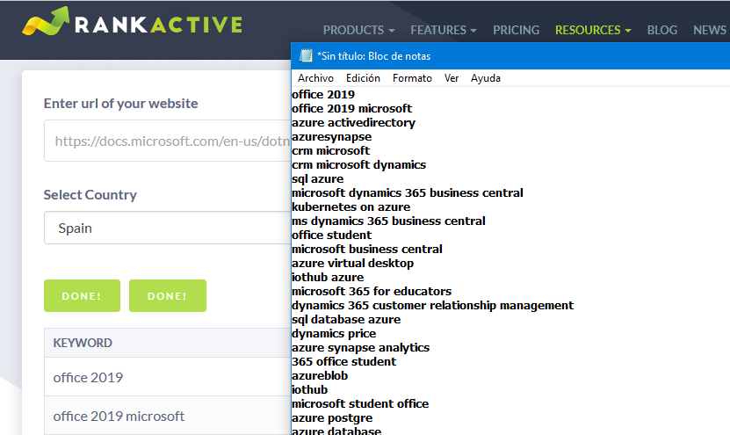
Task: Open the Select Country dropdown showing Spain
Action: coord(168,228)
